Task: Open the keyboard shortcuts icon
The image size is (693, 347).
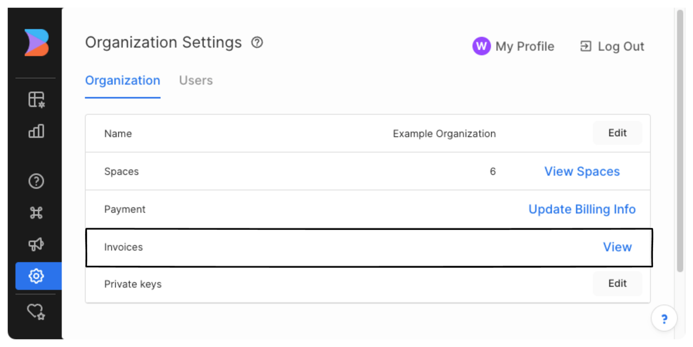Action: (36, 212)
